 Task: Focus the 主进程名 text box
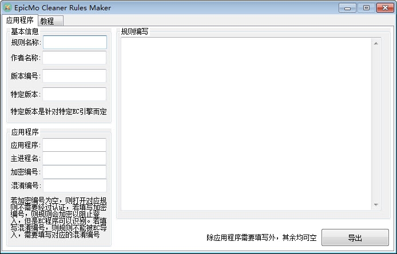tap(74, 158)
